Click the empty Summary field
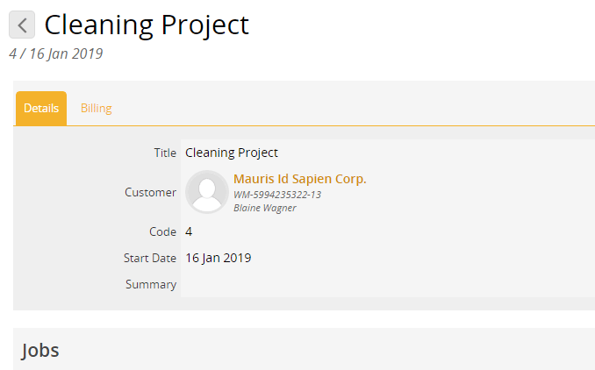Image resolution: width=595 pixels, height=370 pixels. (x=388, y=284)
